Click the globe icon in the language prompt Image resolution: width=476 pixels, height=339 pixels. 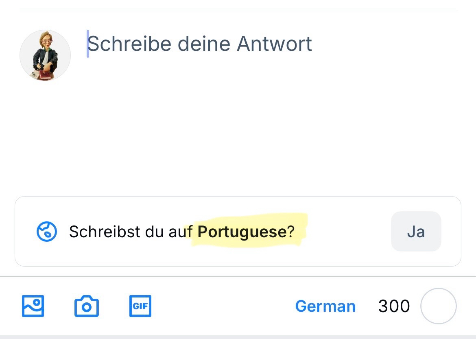47,232
